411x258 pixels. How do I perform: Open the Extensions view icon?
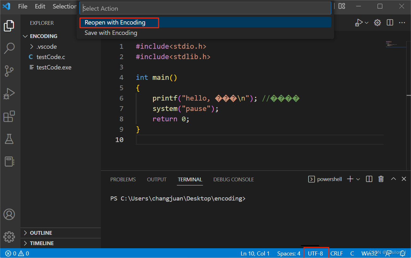coord(9,117)
